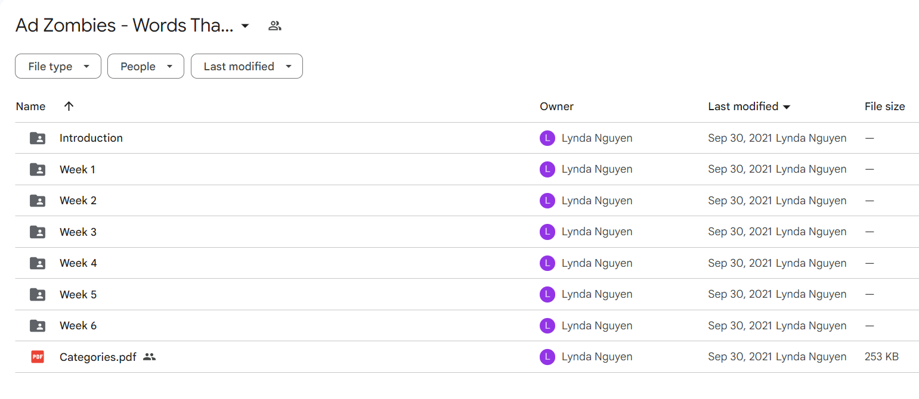Open the People filter dropdown
Image resolution: width=919 pixels, height=399 pixels.
pos(146,66)
